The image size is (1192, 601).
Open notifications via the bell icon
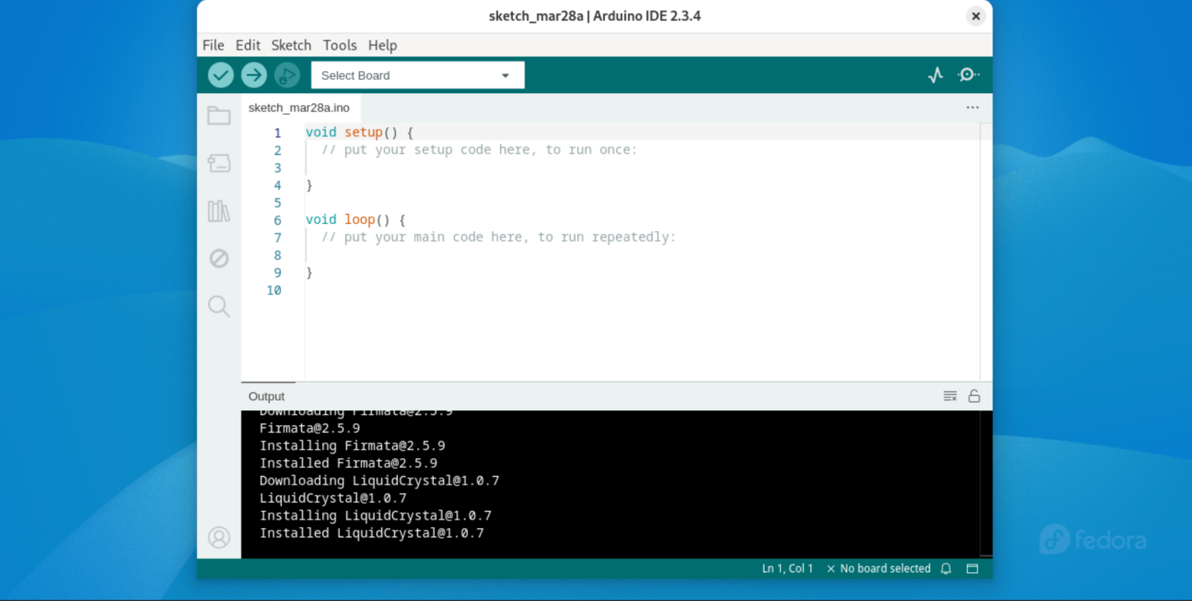click(x=945, y=568)
